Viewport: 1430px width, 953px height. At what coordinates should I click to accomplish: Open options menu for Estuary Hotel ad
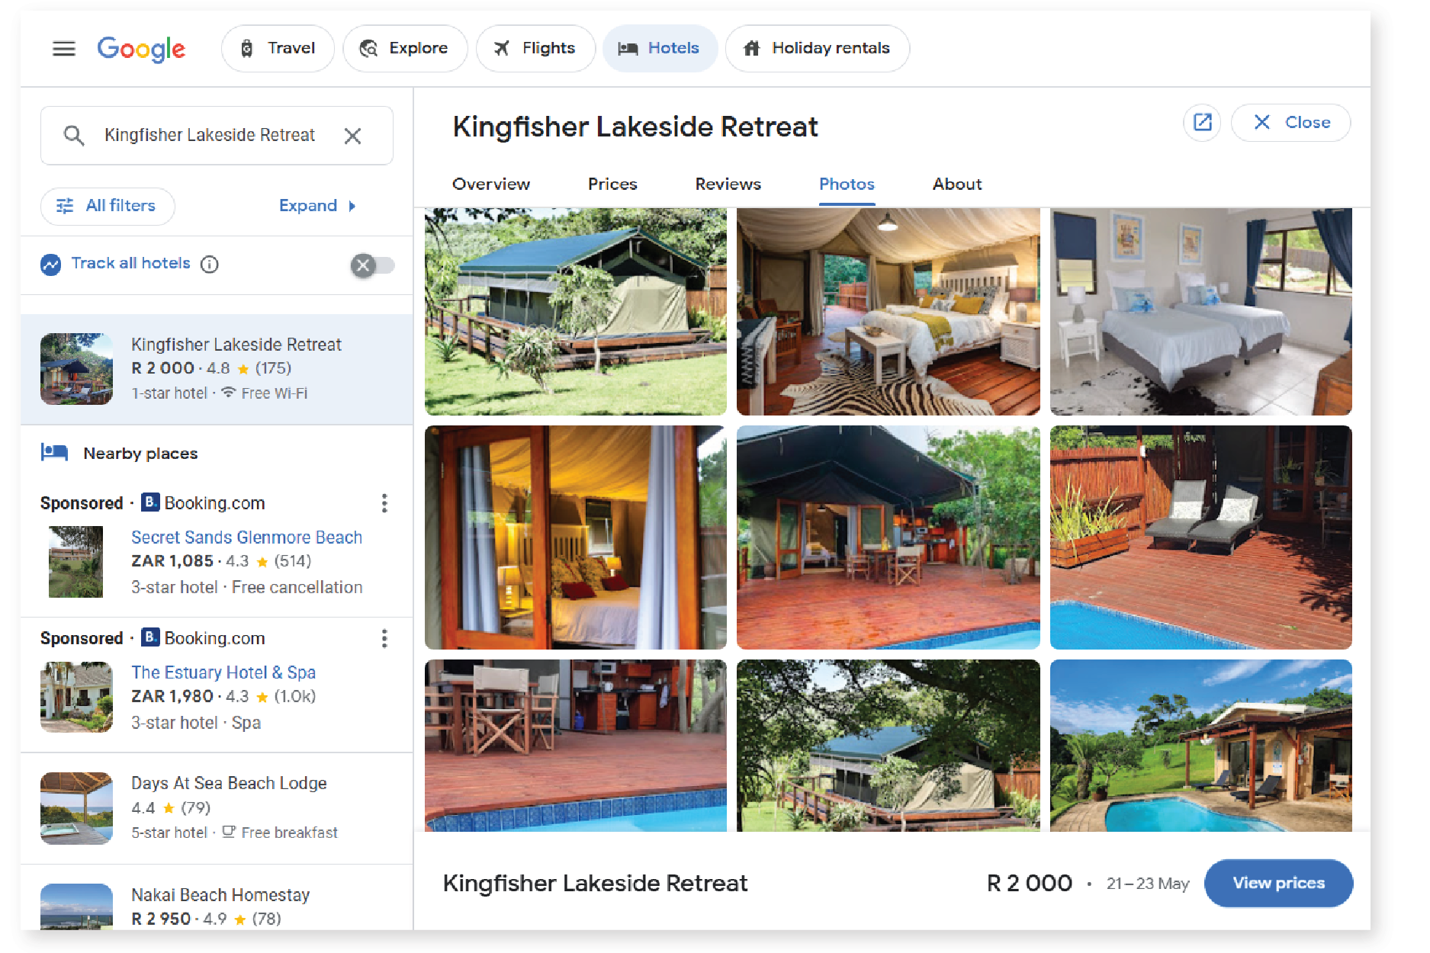coord(384,638)
